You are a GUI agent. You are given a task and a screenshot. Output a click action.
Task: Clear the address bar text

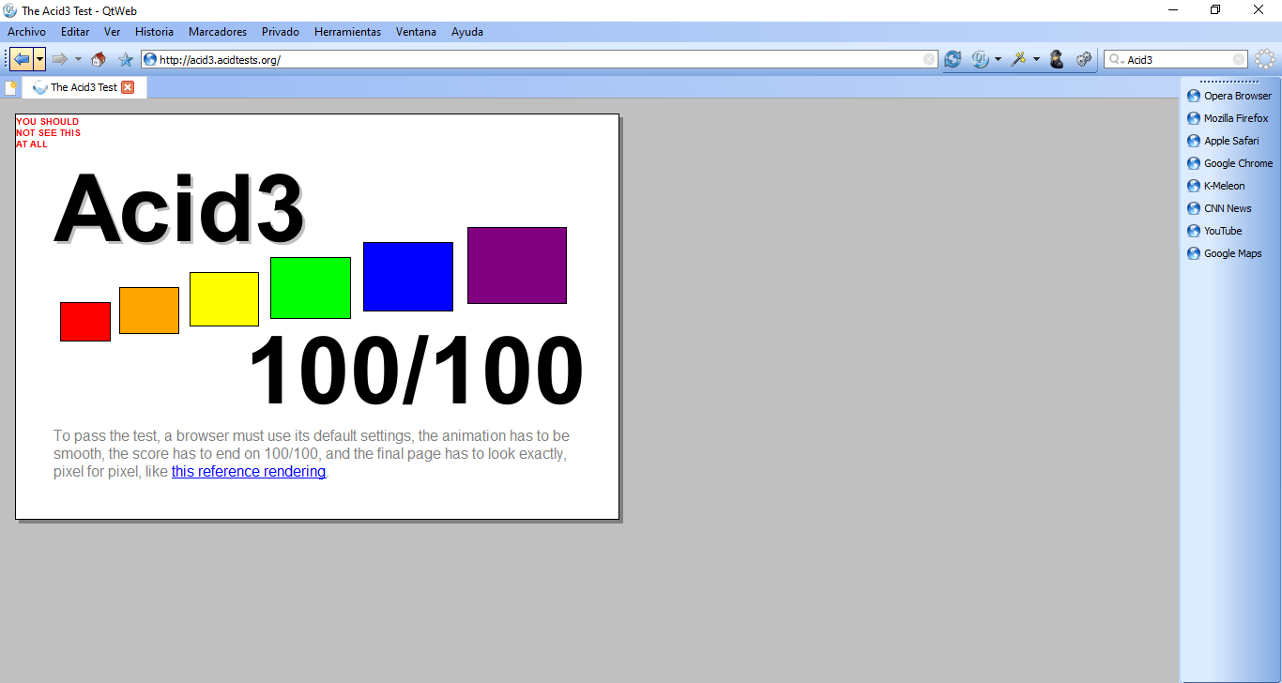coord(929,59)
